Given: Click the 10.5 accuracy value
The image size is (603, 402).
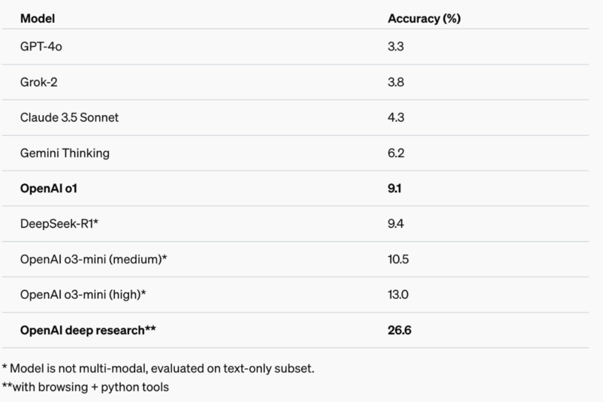Looking at the screenshot, I should pos(398,260).
